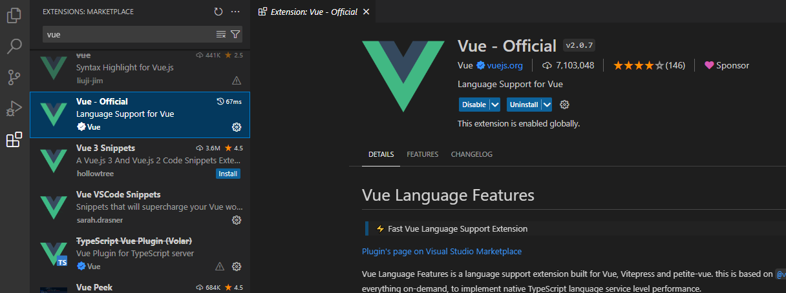This screenshot has width=786, height=293.
Task: Expand the Uninstall button dropdown arrow
Action: (547, 105)
